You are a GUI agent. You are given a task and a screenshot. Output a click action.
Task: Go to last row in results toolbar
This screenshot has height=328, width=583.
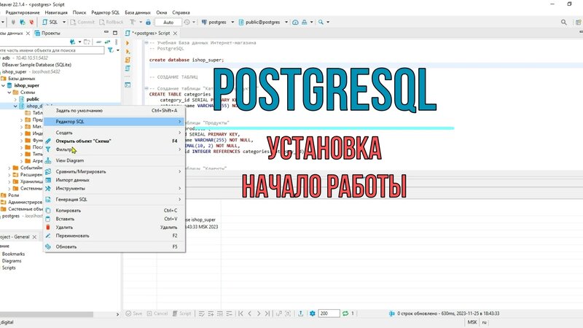tap(267, 313)
